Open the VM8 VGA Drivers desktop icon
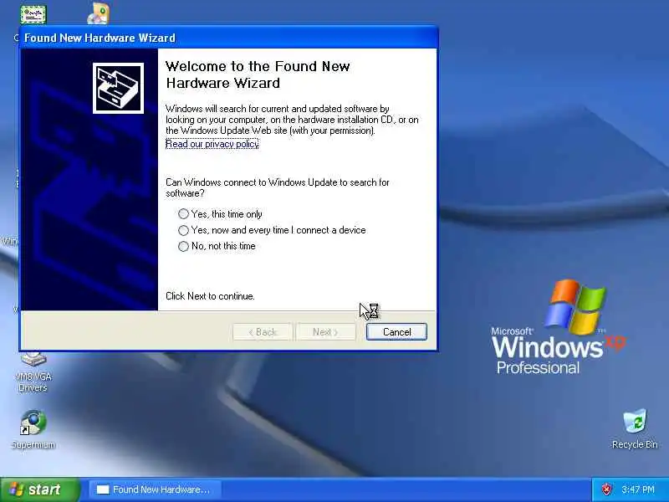Viewport: 669px width, 502px height. pyautogui.click(x=33, y=372)
